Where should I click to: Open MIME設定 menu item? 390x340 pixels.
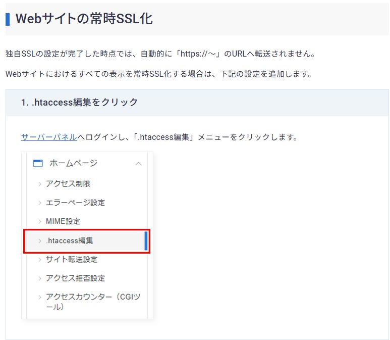pos(63,221)
